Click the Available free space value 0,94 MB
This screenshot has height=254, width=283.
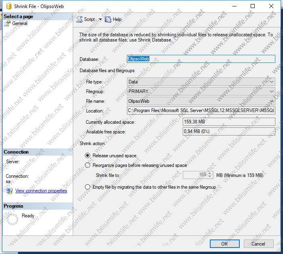click(229, 131)
